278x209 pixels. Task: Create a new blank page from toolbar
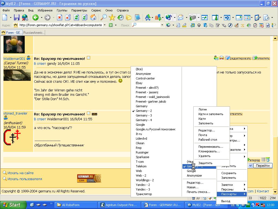5,17
